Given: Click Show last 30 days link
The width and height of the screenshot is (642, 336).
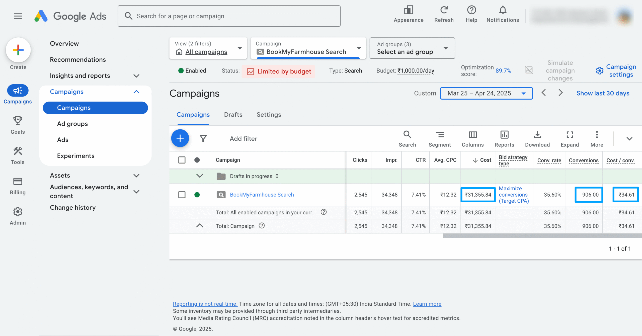Looking at the screenshot, I should tap(603, 93).
